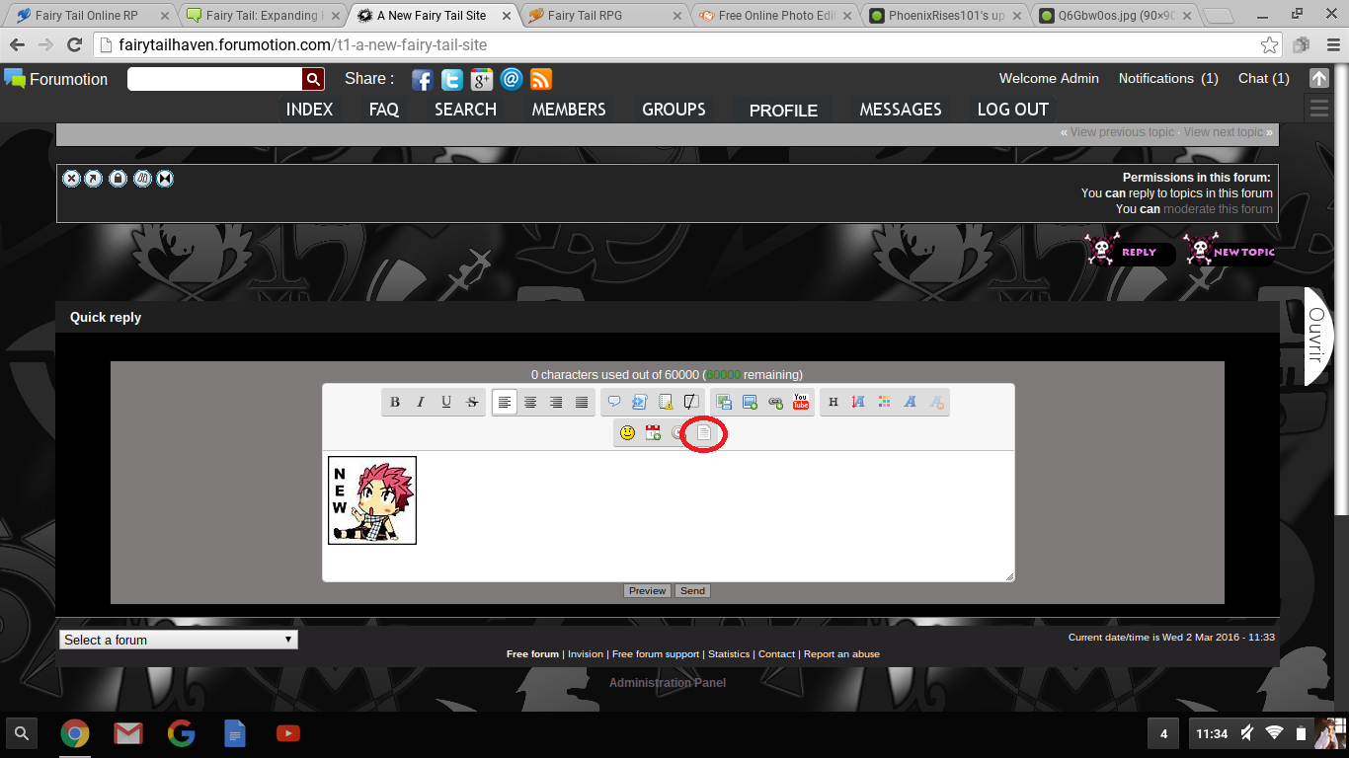Split this topic using moderation icon
Image resolution: width=1349 pixels, height=758 pixels.
[x=142, y=179]
